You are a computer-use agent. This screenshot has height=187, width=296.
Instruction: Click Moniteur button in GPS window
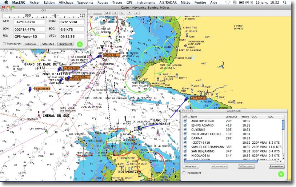point(31,44)
